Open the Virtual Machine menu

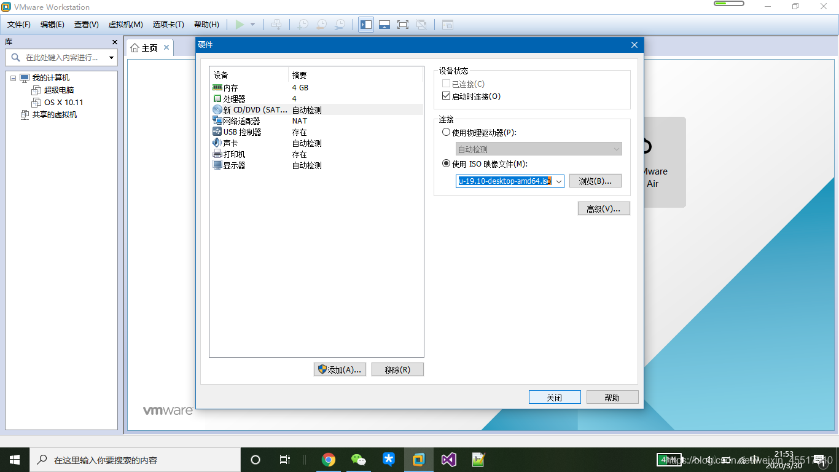(x=126, y=25)
